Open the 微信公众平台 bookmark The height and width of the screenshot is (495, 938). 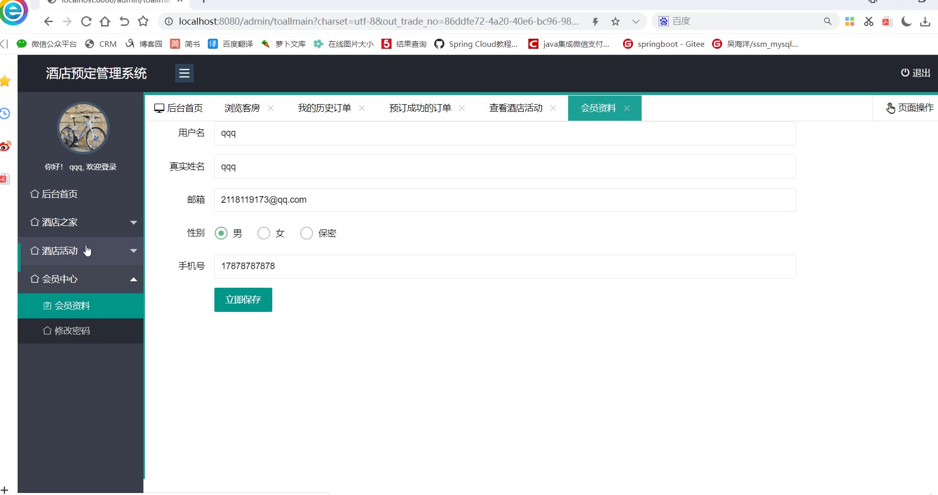47,44
